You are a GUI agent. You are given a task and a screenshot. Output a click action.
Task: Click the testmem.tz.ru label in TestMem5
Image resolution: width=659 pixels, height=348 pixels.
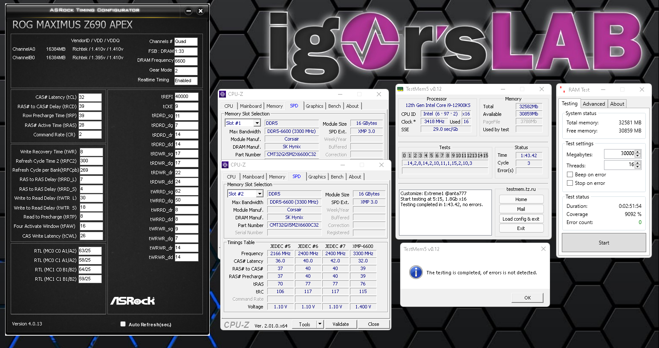(521, 189)
